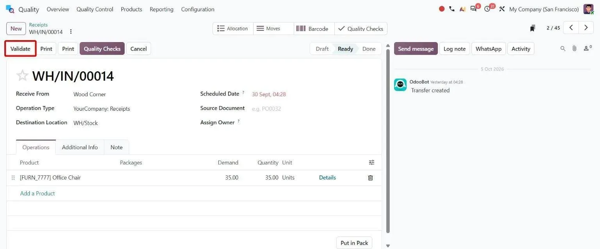
Task: Open the Allocation smart button
Action: pyautogui.click(x=233, y=28)
